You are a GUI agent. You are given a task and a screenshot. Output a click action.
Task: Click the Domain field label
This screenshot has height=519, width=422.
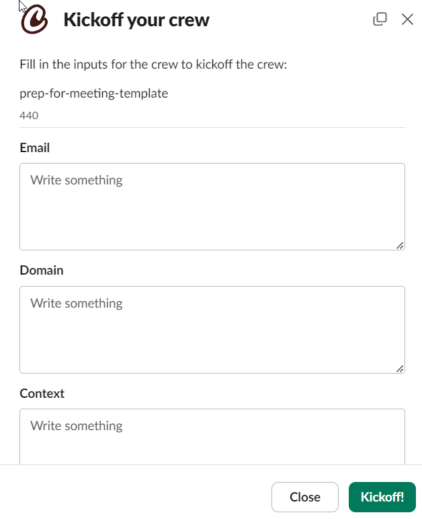(42, 270)
